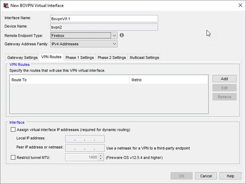Open the Gateway Address Family dropdown
This screenshot has width=246, height=184.
[x=84, y=44]
